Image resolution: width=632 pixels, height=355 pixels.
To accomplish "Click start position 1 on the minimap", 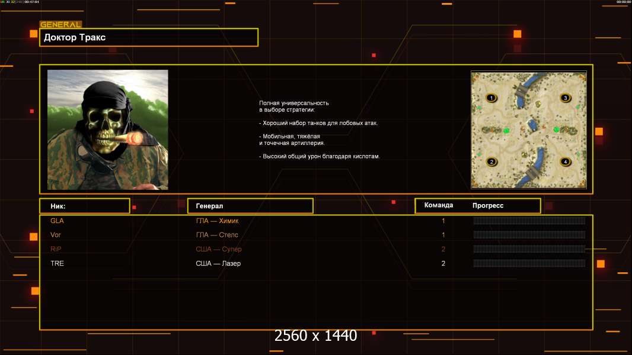I will pos(491,98).
